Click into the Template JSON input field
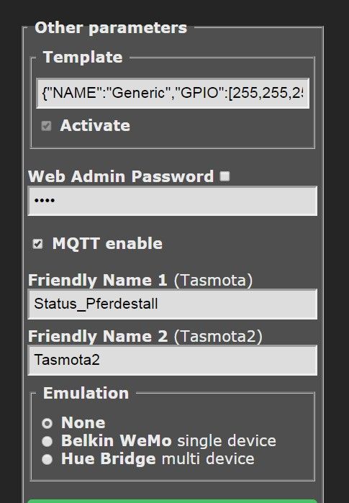 point(173,93)
